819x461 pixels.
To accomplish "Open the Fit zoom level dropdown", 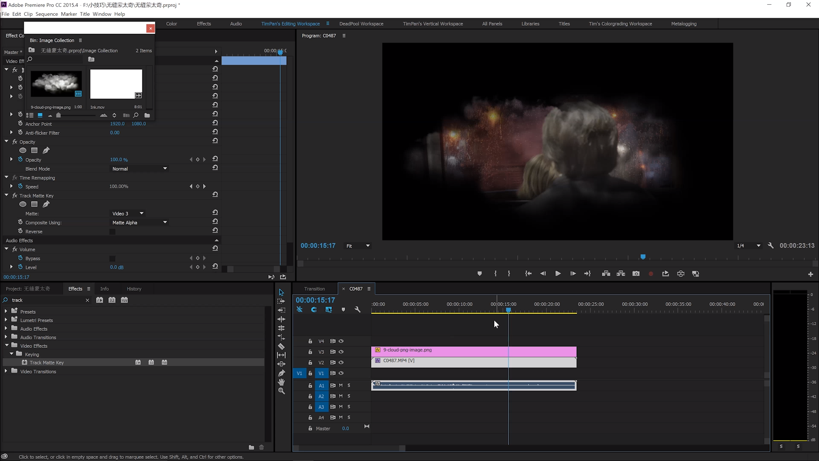I will (x=357, y=246).
